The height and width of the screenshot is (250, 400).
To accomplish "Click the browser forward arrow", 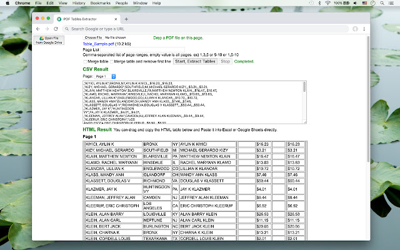I will point(47,29).
